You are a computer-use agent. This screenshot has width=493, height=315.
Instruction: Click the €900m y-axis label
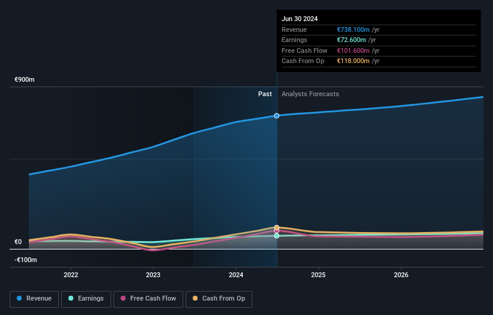point(25,79)
